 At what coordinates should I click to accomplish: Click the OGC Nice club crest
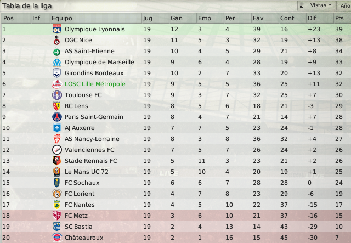57,40
